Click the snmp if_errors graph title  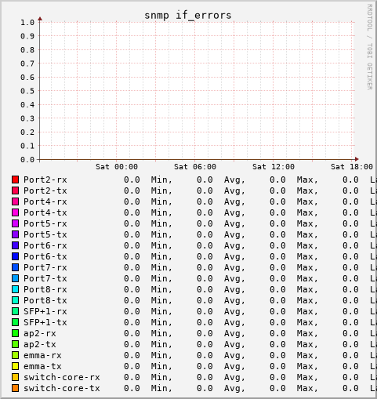188,15
